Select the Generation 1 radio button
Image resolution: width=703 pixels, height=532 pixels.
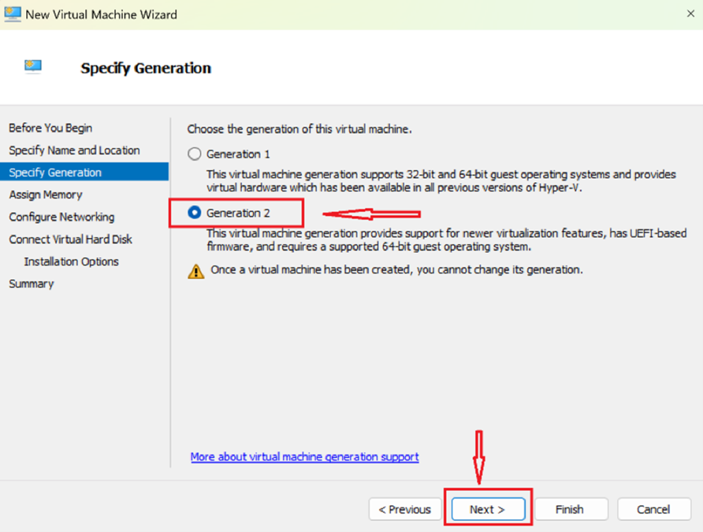tap(195, 154)
